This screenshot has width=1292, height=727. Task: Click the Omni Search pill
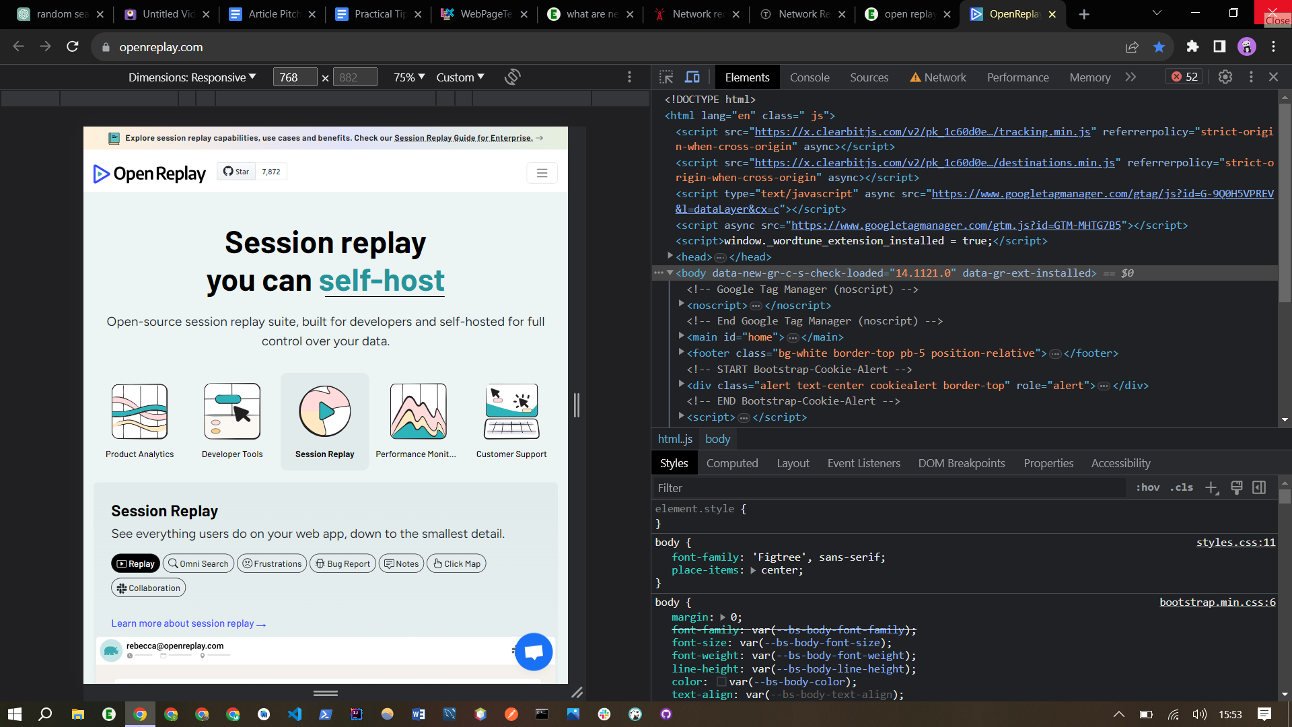click(x=199, y=563)
